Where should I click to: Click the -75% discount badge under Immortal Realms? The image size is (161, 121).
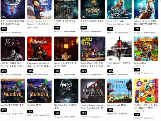coord(84,113)
